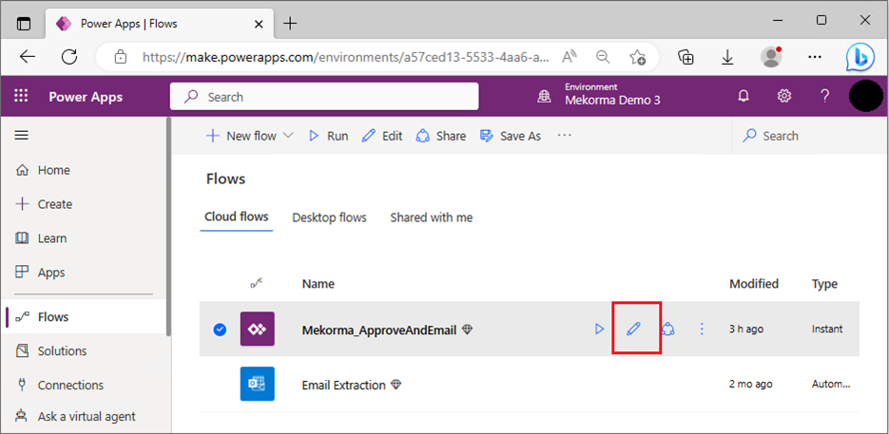The height and width of the screenshot is (434, 889).
Task: Click the read aloud icon in address bar
Action: click(570, 57)
